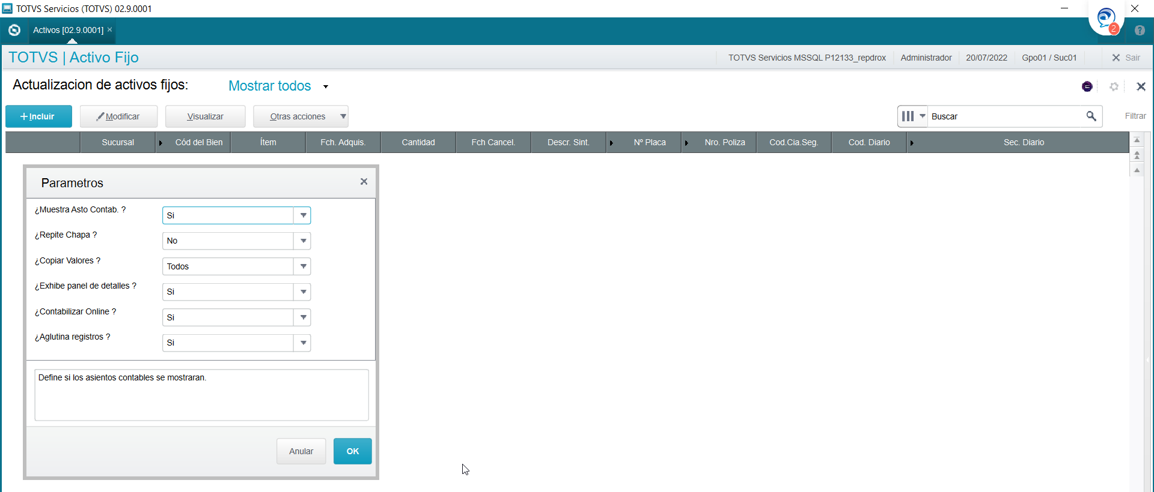Screen dimensions: 1154x492
Task: Click the Anular button
Action: click(x=301, y=451)
